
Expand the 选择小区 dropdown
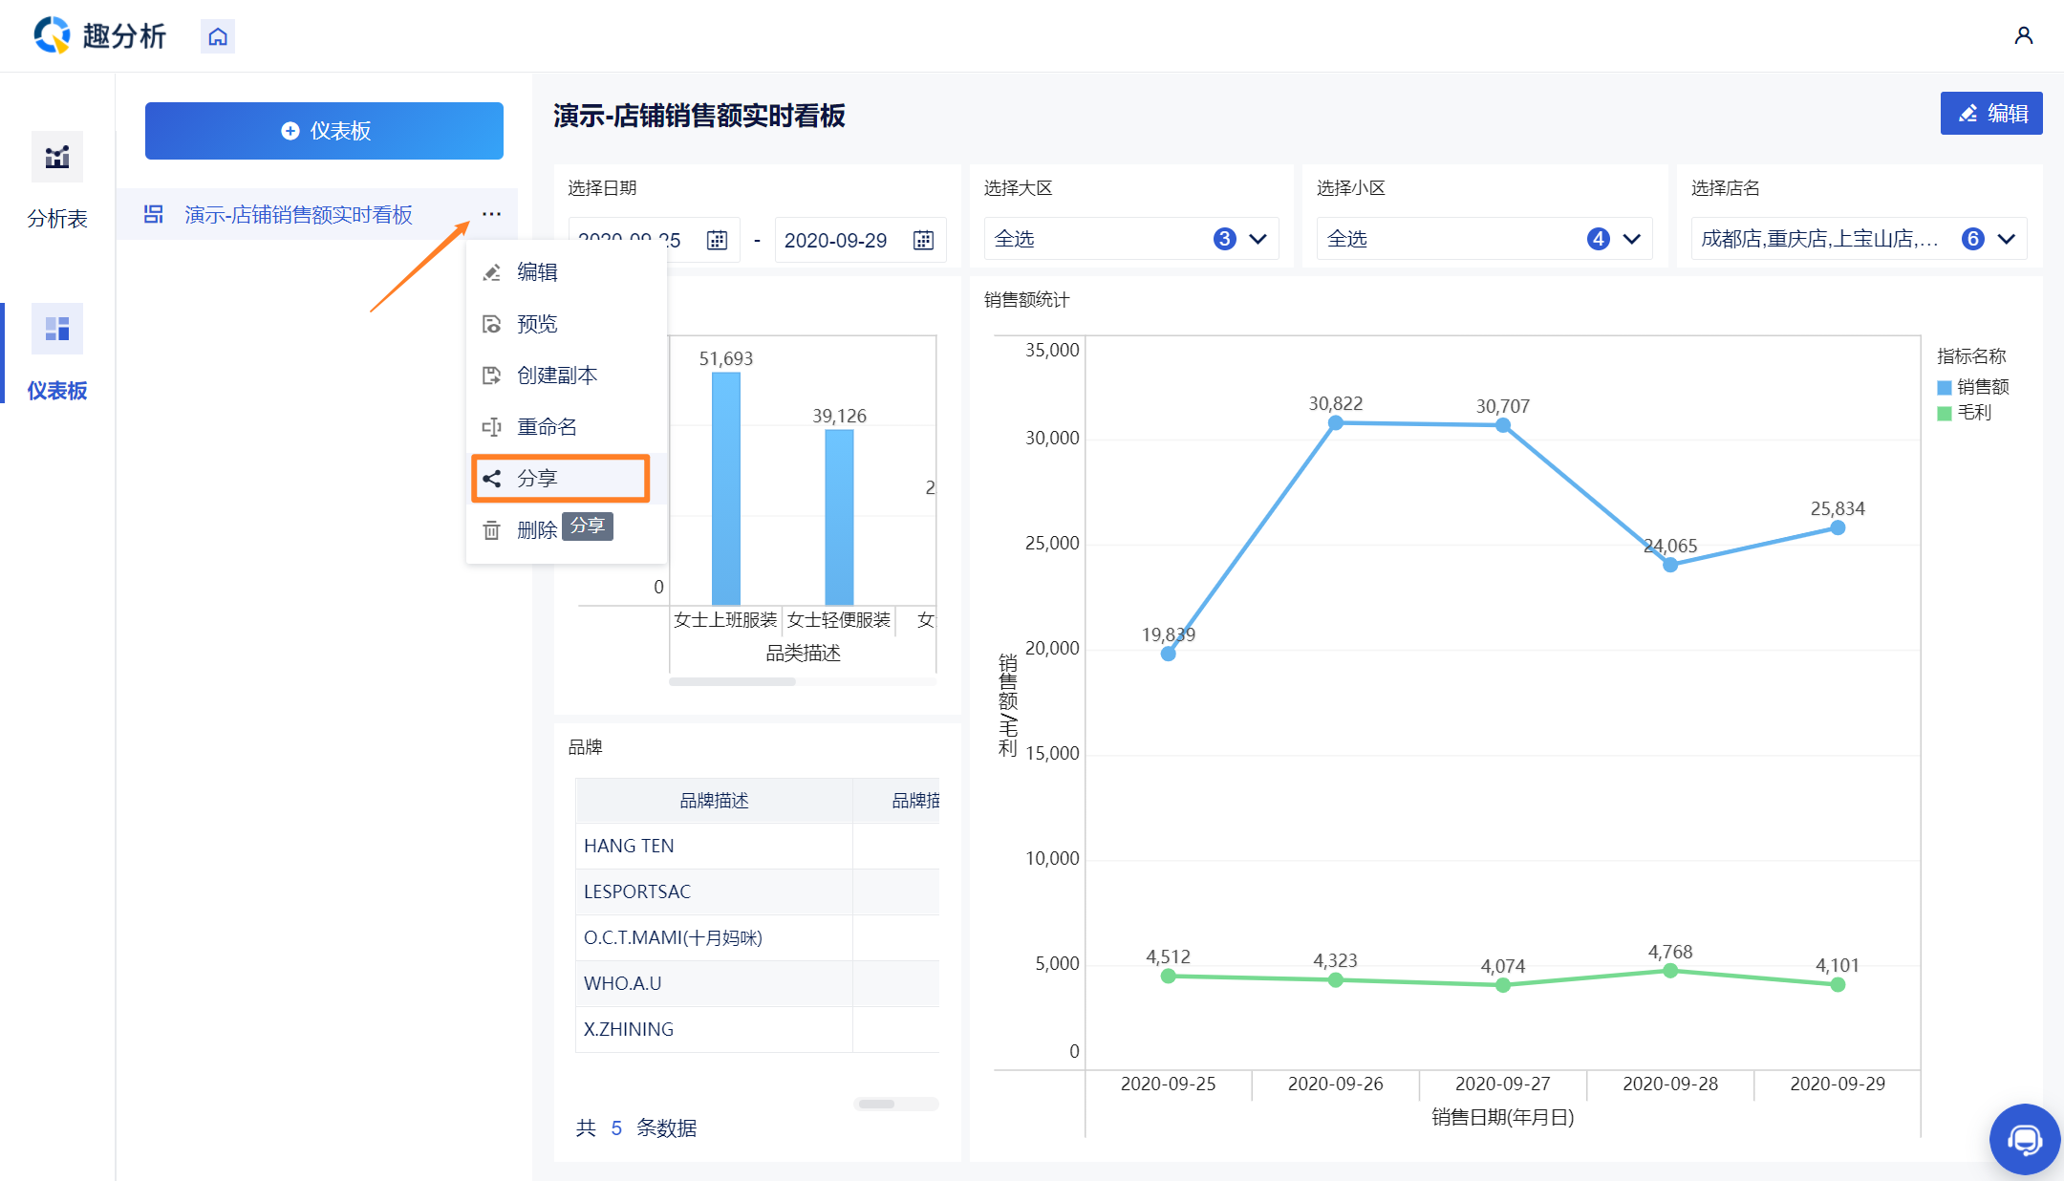click(x=1631, y=239)
